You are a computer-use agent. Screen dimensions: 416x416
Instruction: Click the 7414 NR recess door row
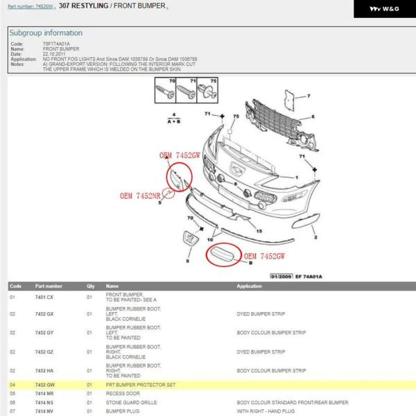click(208, 392)
